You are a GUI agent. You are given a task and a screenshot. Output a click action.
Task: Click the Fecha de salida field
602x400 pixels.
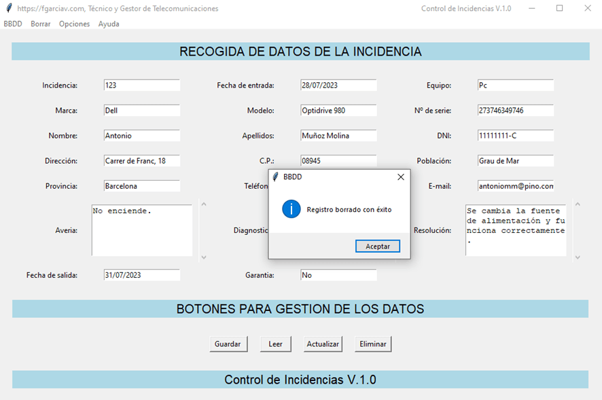pyautogui.click(x=141, y=275)
